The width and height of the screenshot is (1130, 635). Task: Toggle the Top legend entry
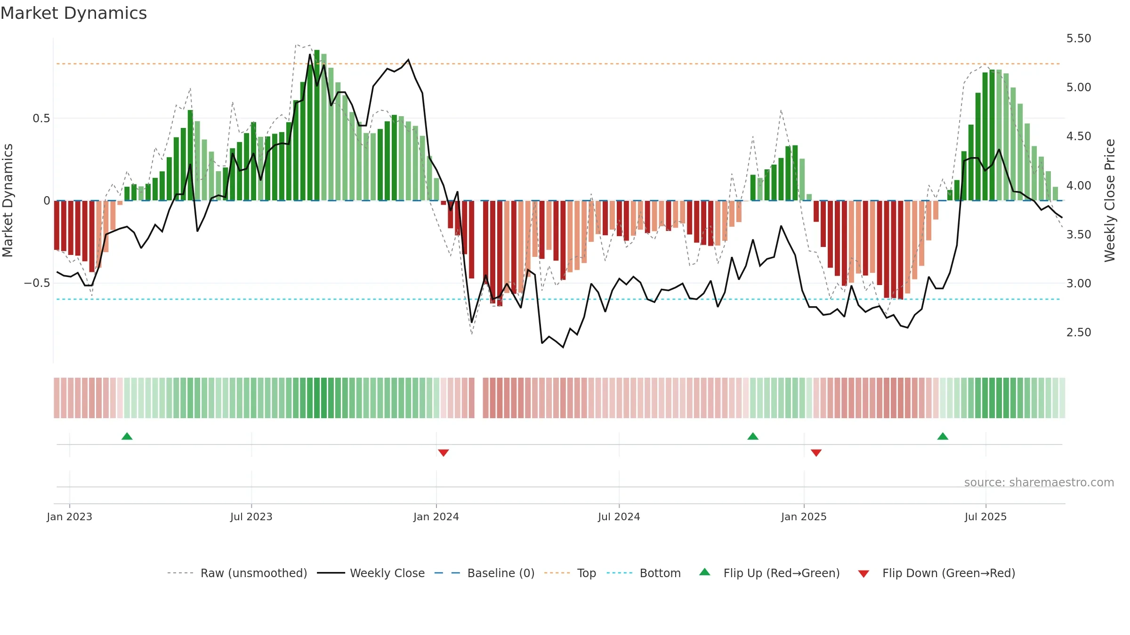(570, 573)
